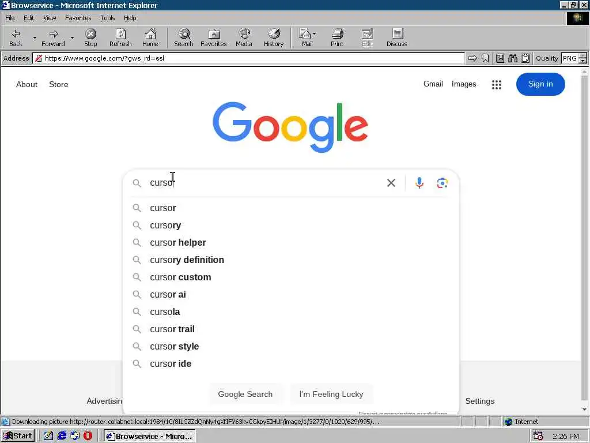Start voice search with microphone icon
The height and width of the screenshot is (443, 590).
tap(419, 183)
